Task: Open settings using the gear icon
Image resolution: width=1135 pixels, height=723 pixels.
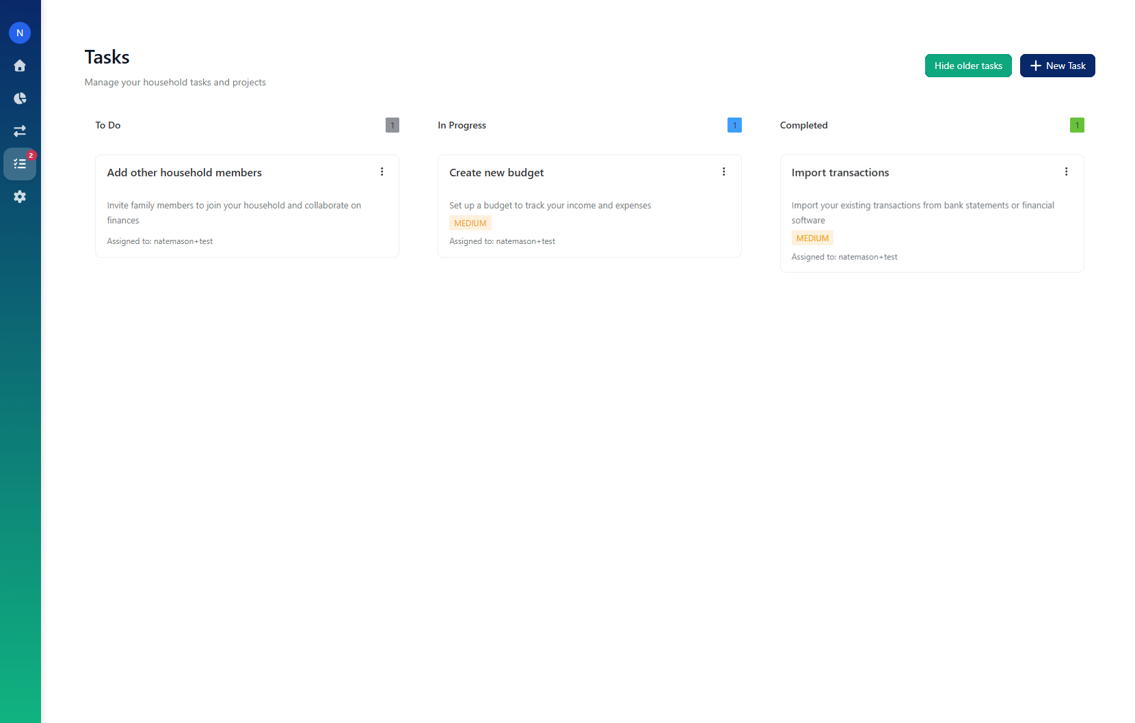Action: pyautogui.click(x=20, y=197)
